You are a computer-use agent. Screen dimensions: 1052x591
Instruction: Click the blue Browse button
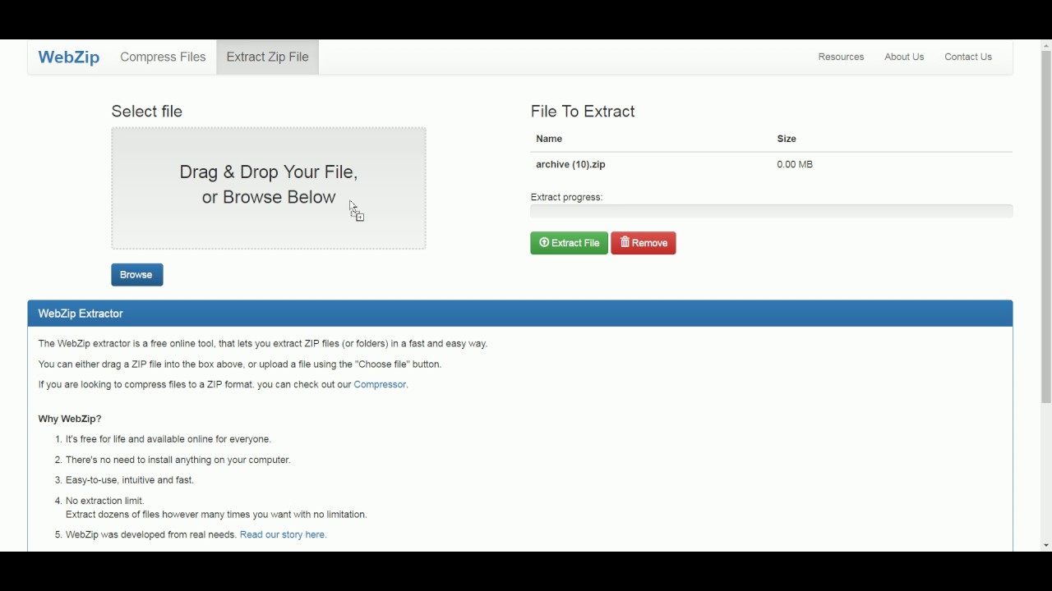pyautogui.click(x=136, y=275)
